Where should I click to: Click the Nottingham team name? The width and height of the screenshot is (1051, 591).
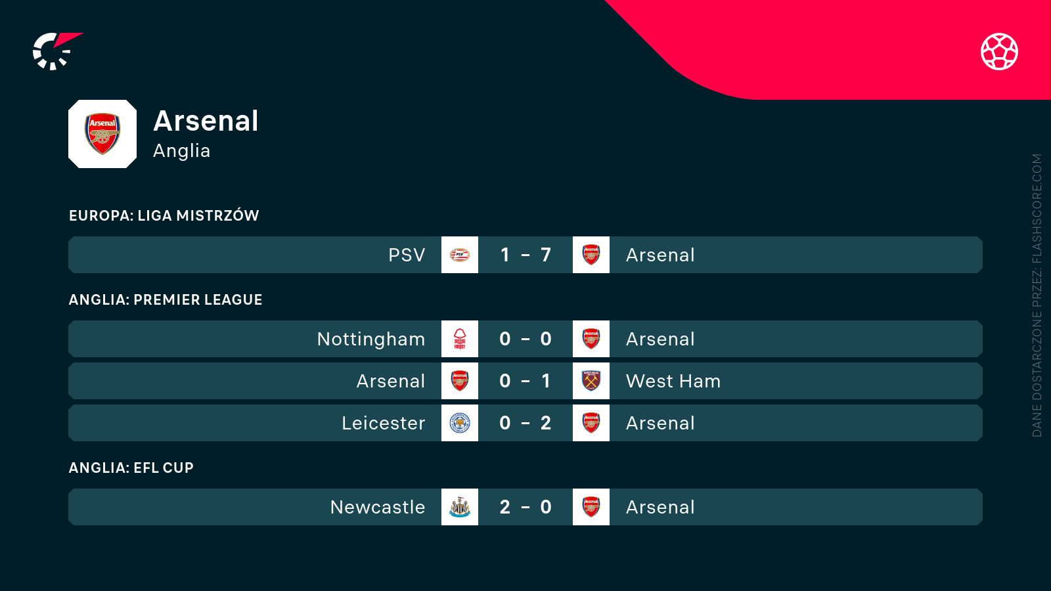pos(371,339)
